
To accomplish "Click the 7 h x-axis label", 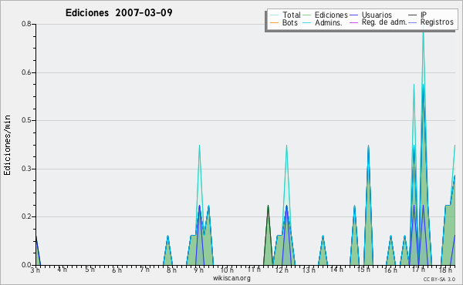I will [x=144, y=270].
